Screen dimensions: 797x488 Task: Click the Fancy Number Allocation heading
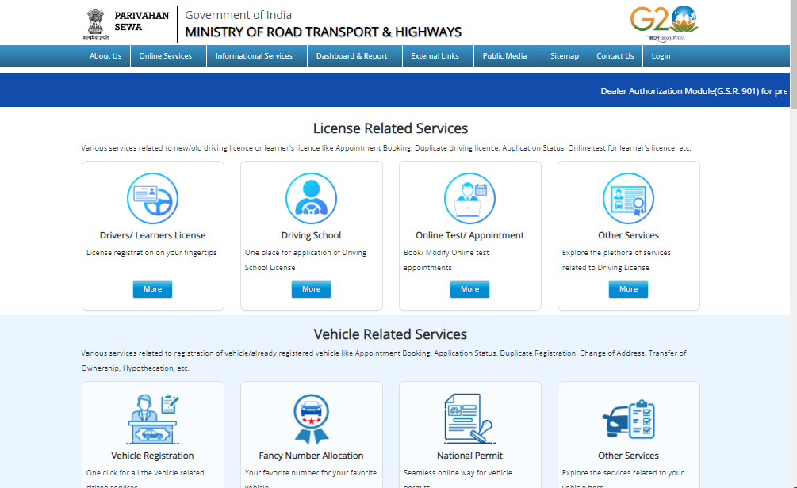311,456
